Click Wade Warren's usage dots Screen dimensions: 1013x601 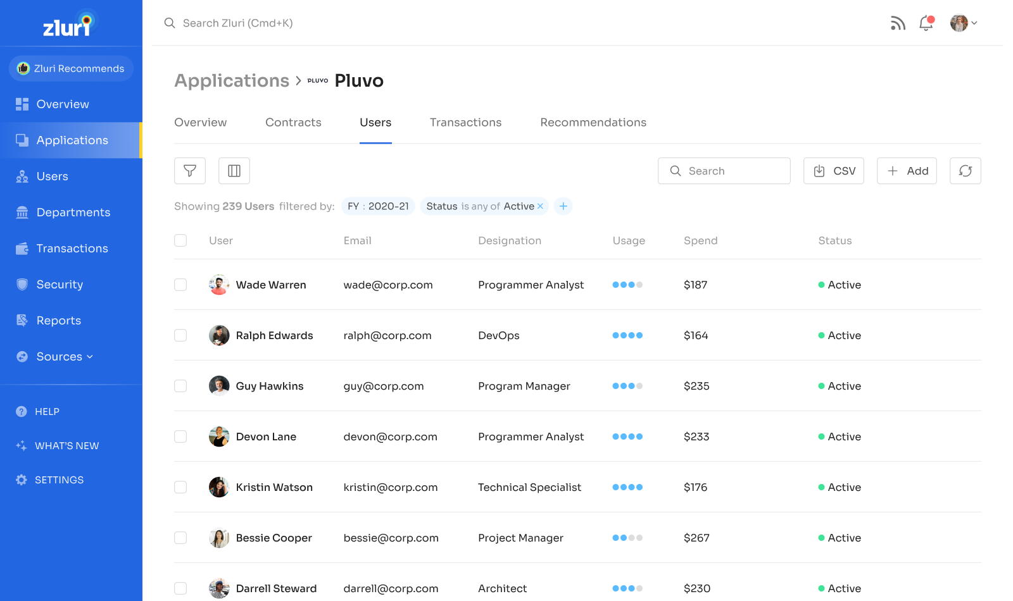click(627, 285)
